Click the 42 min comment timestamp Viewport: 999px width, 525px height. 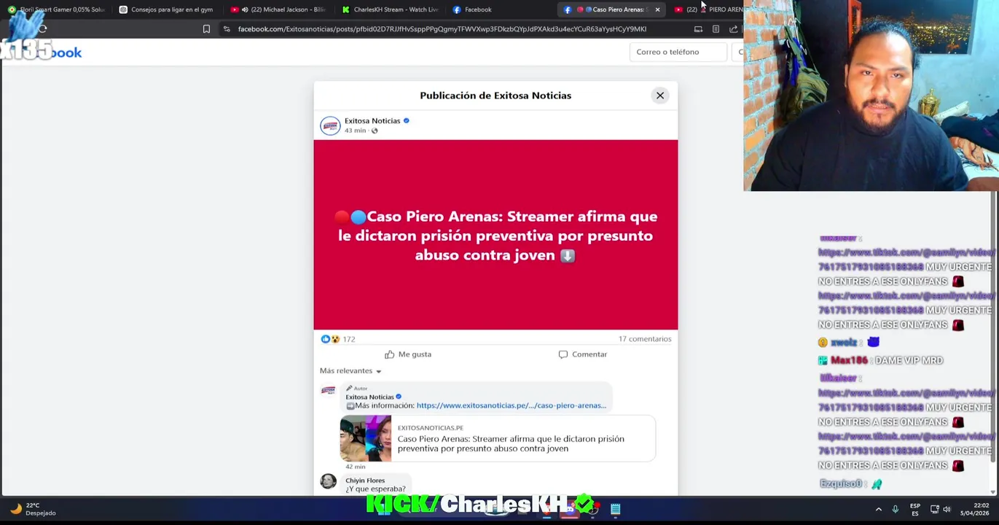(x=356, y=467)
